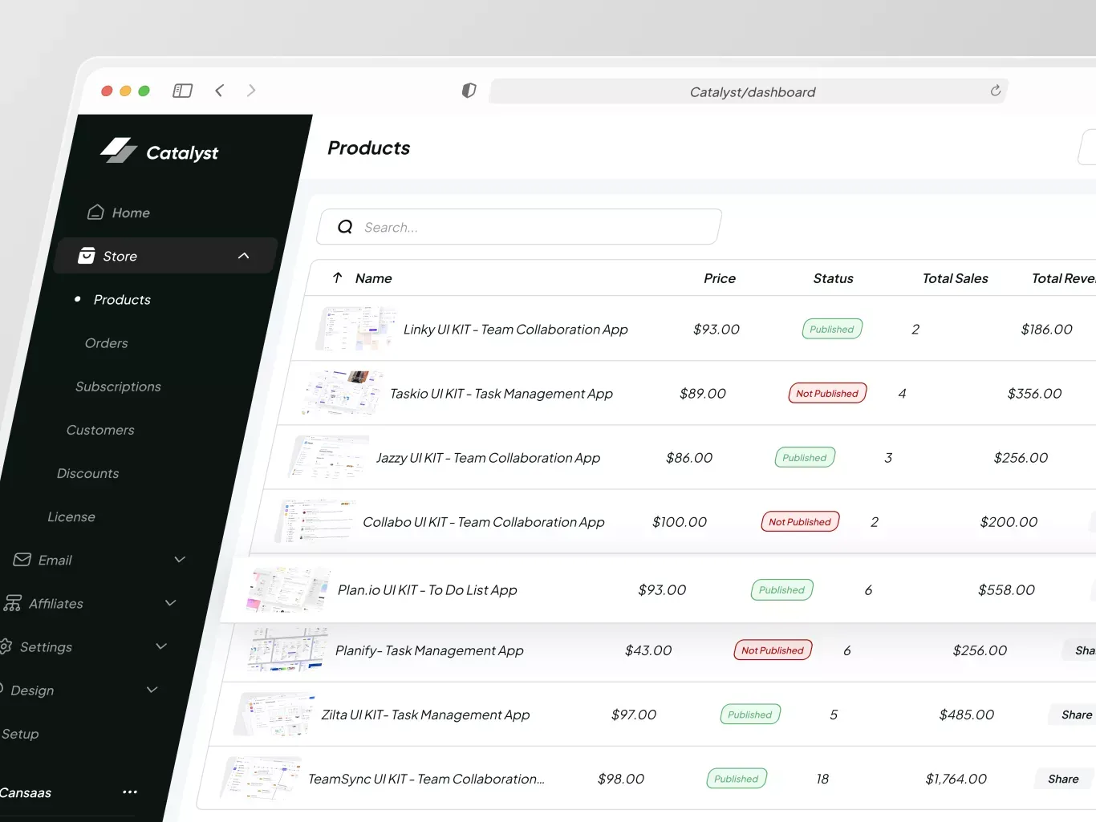Click the Settings gear icon
Image resolution: width=1096 pixels, height=822 pixels.
coord(5,646)
